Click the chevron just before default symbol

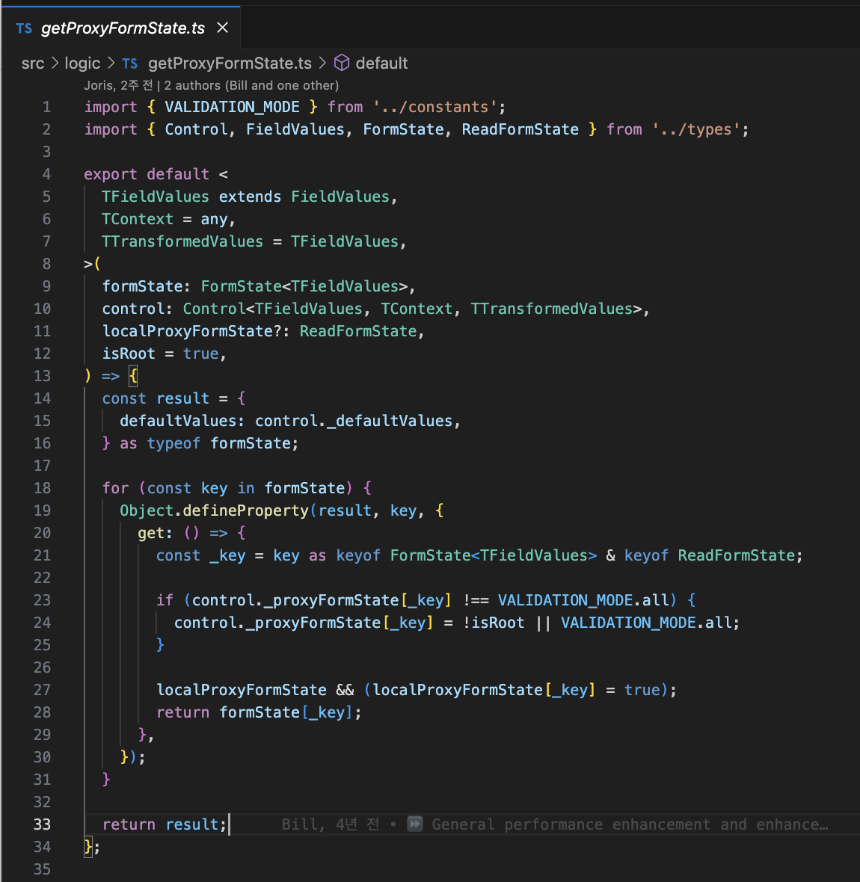[x=322, y=64]
